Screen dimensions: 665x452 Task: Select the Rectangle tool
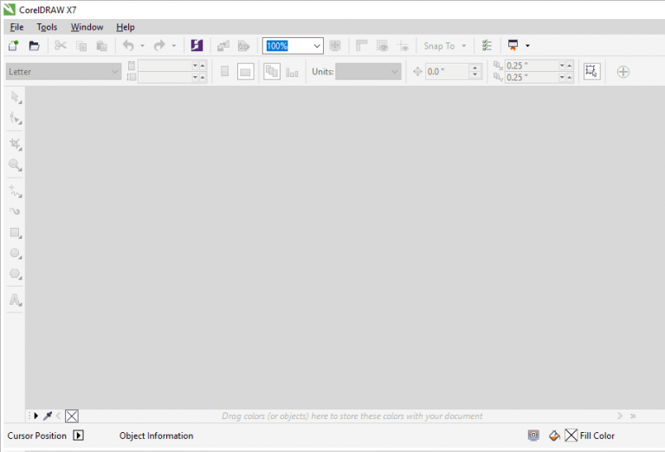pyautogui.click(x=16, y=232)
